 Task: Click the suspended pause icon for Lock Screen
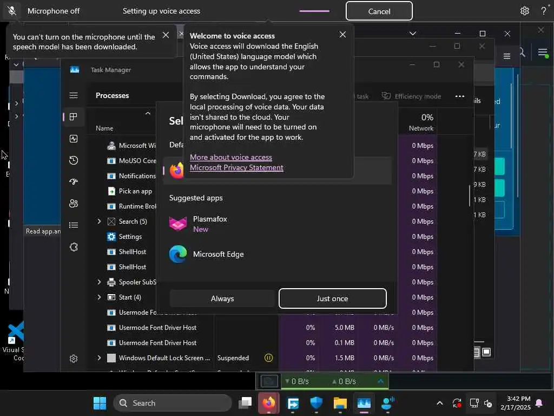pyautogui.click(x=268, y=358)
